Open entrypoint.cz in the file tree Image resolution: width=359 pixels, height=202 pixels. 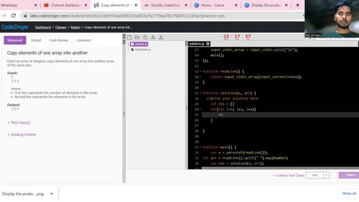pyautogui.click(x=141, y=49)
